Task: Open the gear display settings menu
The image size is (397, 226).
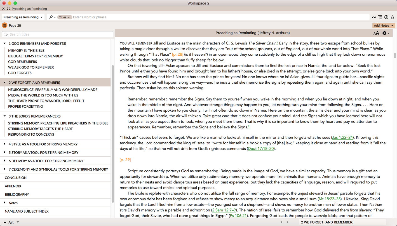Action: tap(384, 33)
